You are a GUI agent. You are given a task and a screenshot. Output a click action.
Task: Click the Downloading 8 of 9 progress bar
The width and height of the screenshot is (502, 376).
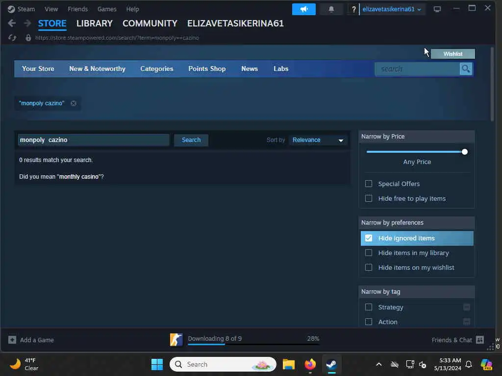pyautogui.click(x=253, y=344)
